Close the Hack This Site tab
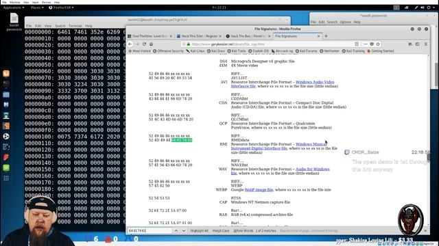439x246 pixels. pyautogui.click(x=220, y=36)
